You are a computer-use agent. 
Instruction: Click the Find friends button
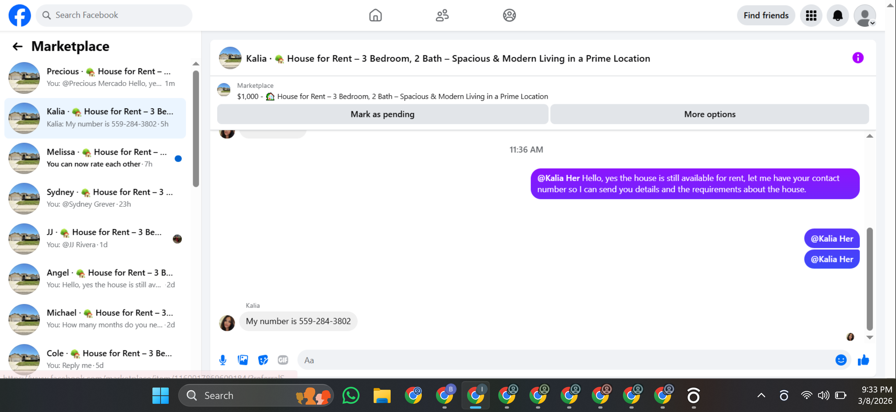(x=766, y=15)
